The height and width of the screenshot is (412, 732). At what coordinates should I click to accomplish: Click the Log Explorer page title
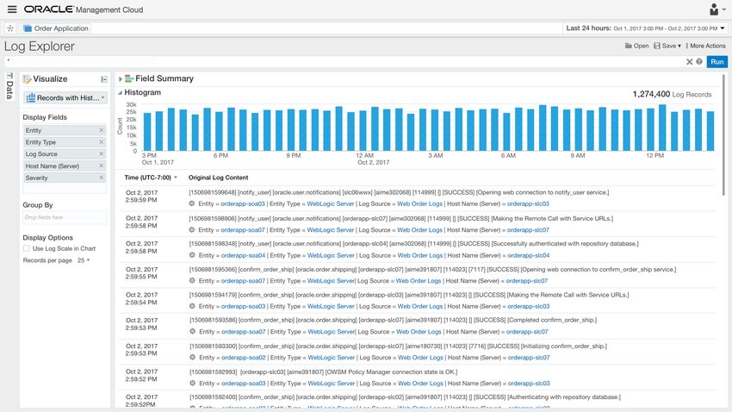[40, 47]
